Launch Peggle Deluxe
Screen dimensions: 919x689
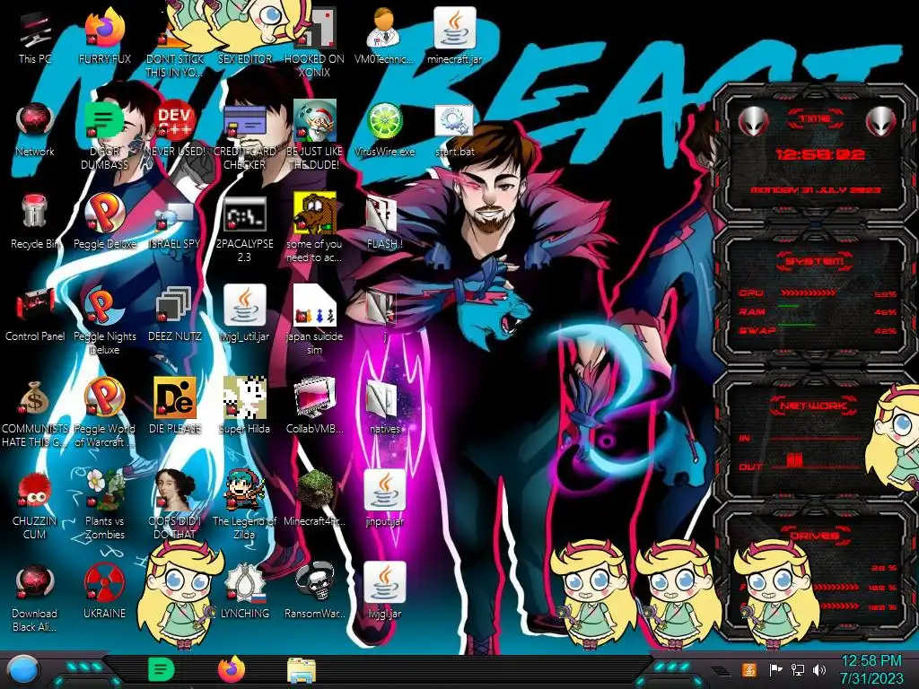tap(105, 221)
